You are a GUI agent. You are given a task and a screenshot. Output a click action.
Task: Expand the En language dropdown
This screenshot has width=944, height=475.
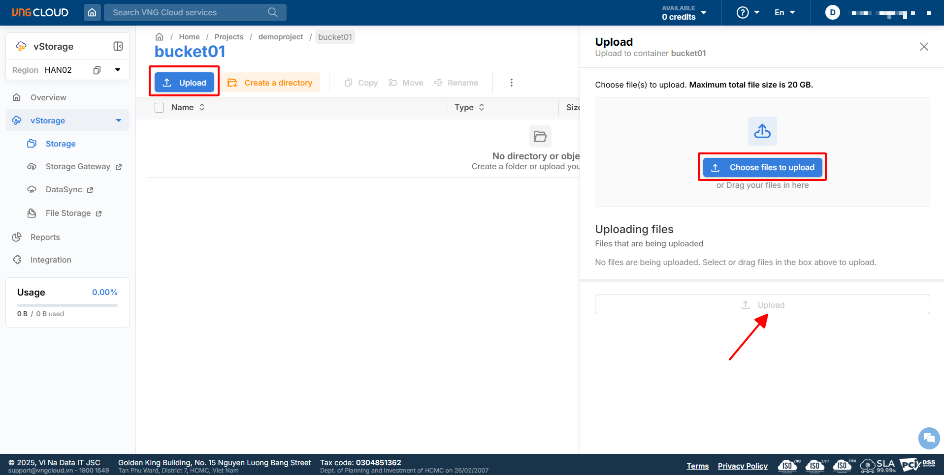[784, 12]
